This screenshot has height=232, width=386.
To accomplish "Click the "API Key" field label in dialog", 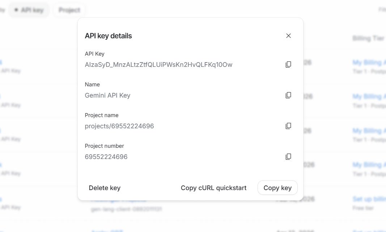I will (x=94, y=54).
